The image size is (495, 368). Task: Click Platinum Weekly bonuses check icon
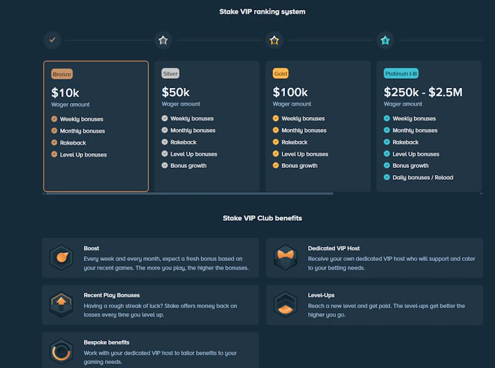click(387, 118)
